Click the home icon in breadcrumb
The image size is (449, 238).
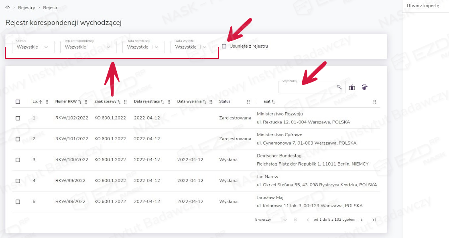pyautogui.click(x=8, y=8)
